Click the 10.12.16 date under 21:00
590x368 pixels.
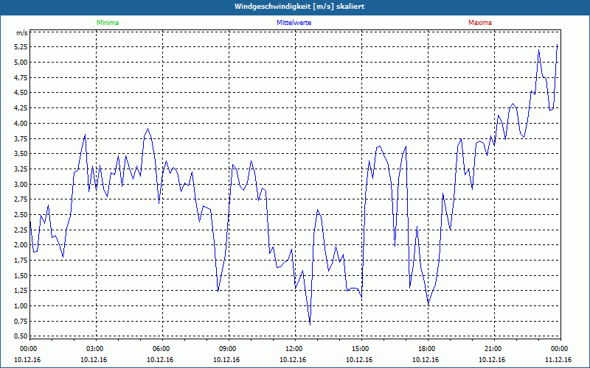492,360
